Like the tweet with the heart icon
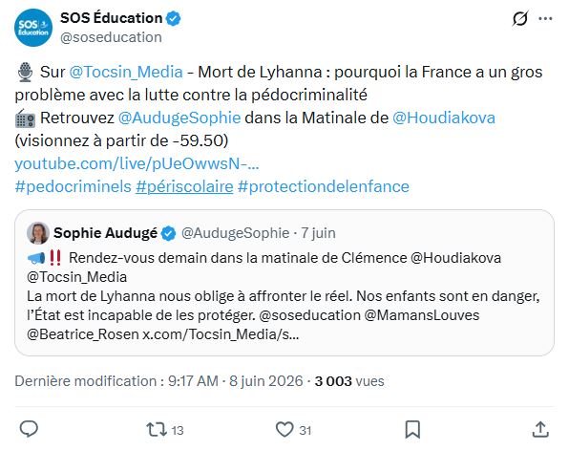 pyautogui.click(x=284, y=430)
